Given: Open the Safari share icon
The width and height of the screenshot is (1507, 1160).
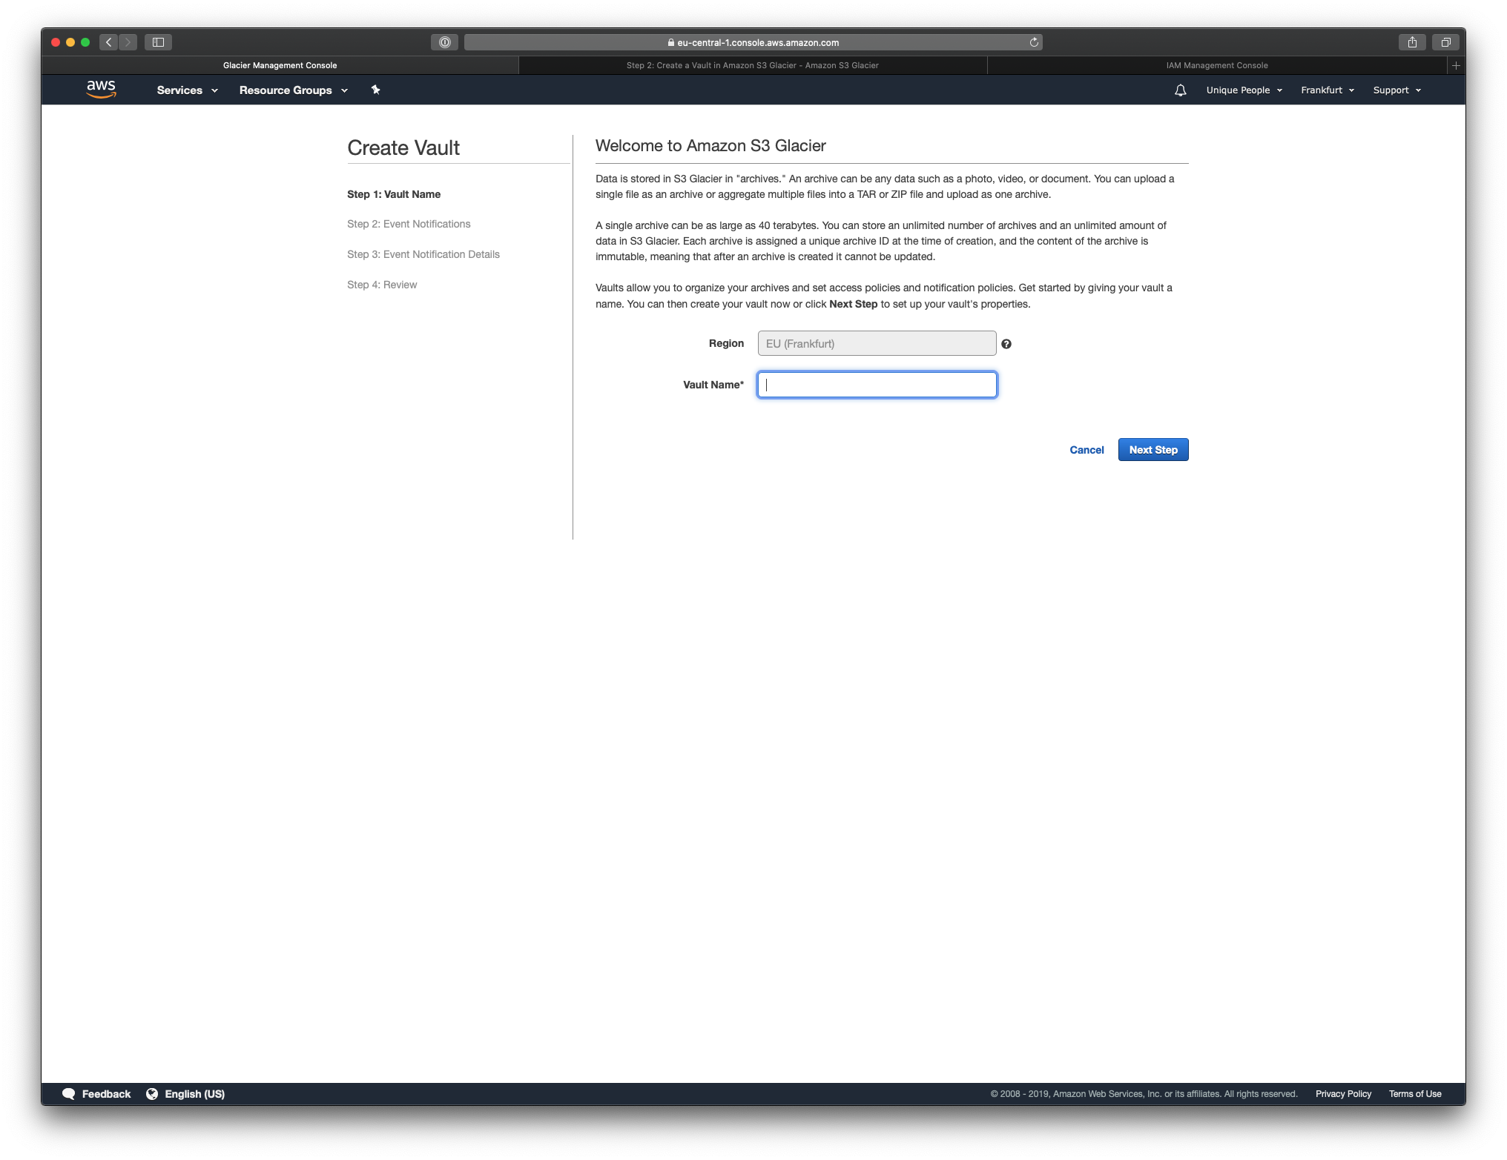Looking at the screenshot, I should click(1412, 42).
